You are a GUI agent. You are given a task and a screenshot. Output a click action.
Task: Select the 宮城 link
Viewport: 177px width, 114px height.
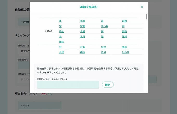coord(83,47)
